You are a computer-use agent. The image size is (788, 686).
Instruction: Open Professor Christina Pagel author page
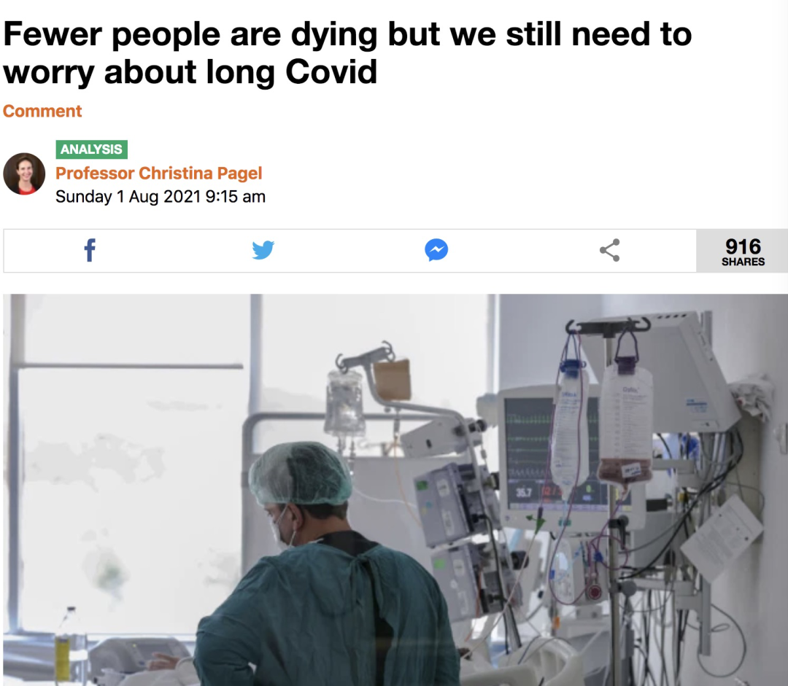coord(159,174)
